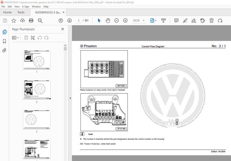Click the page number field
Image resolution: width=231 pixels, height=161 pixels.
click(x=79, y=20)
